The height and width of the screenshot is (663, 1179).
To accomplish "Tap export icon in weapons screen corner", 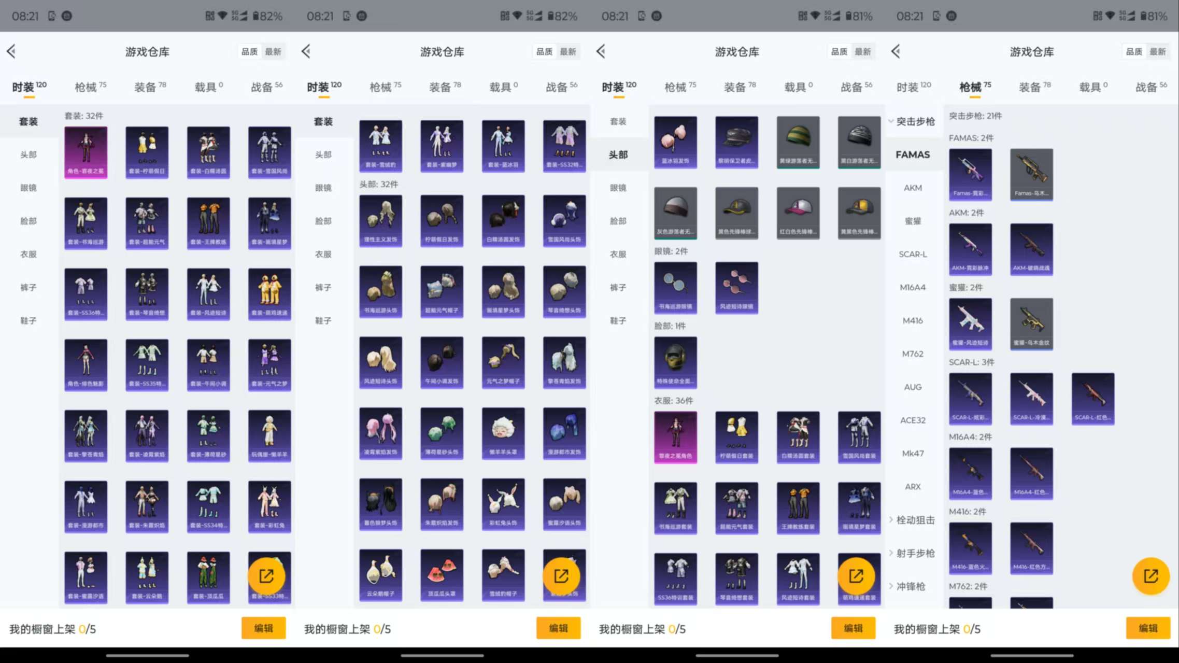I will pyautogui.click(x=1150, y=576).
